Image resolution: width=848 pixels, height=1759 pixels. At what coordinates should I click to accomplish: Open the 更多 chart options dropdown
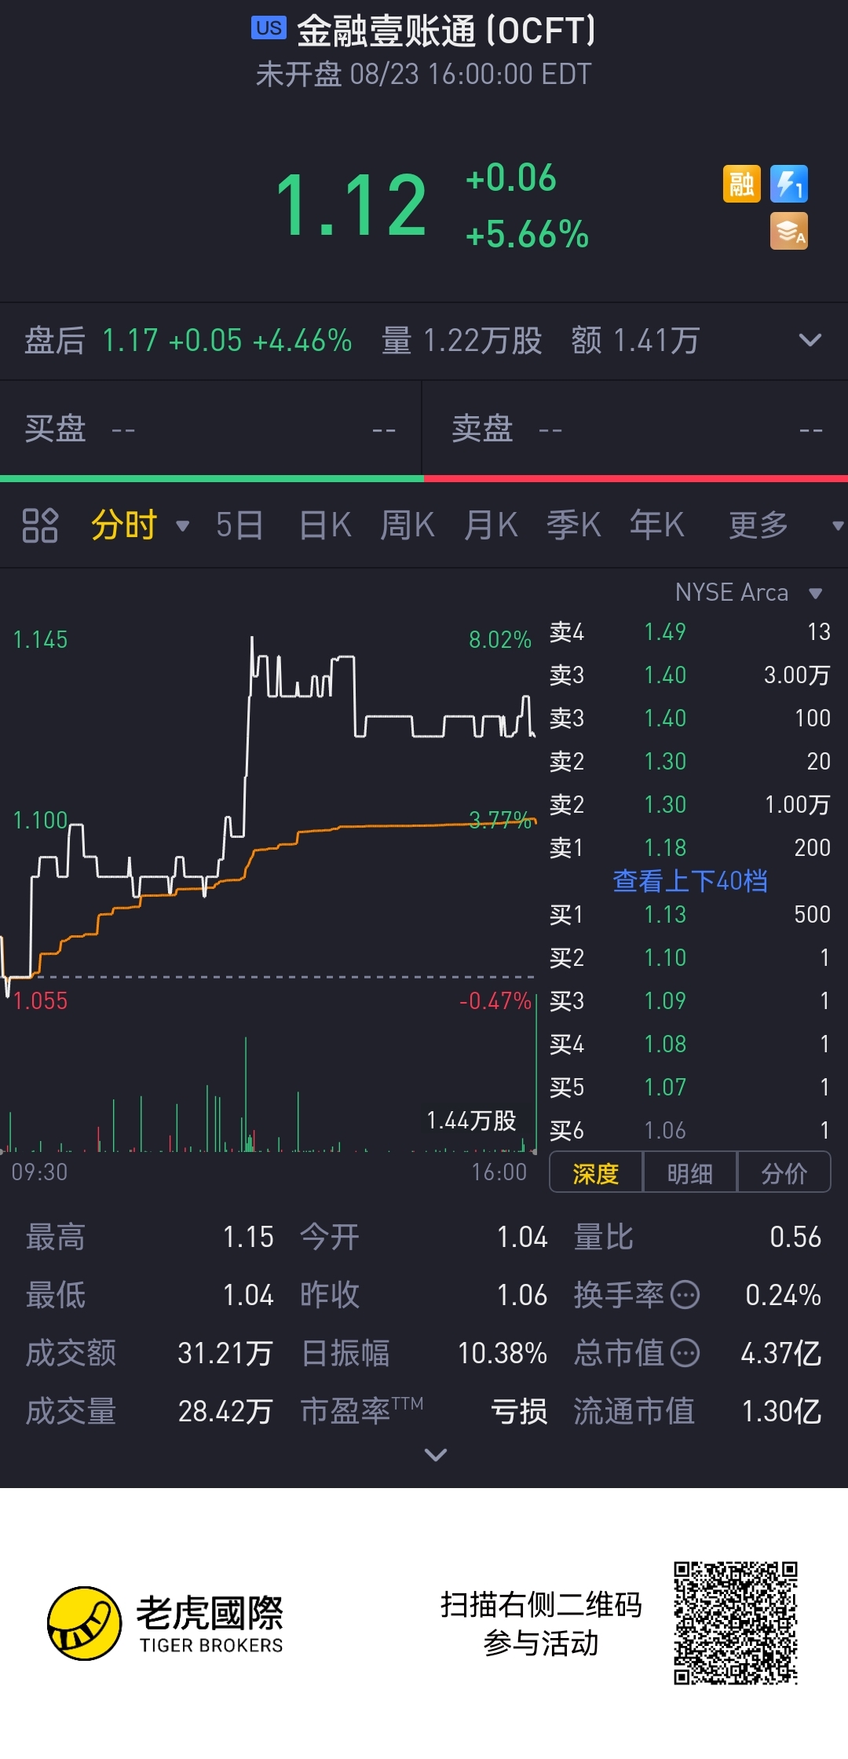click(x=838, y=526)
